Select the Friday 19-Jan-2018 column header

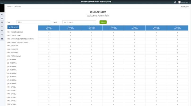coord(134,28)
